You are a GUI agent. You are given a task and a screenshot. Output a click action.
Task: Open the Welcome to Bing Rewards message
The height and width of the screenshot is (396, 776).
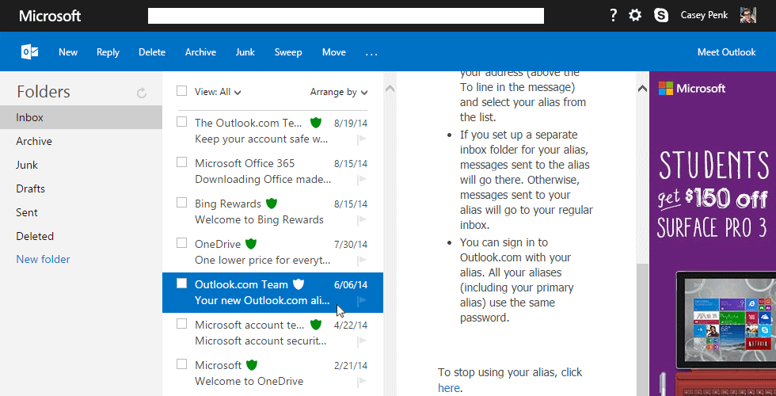point(259,220)
